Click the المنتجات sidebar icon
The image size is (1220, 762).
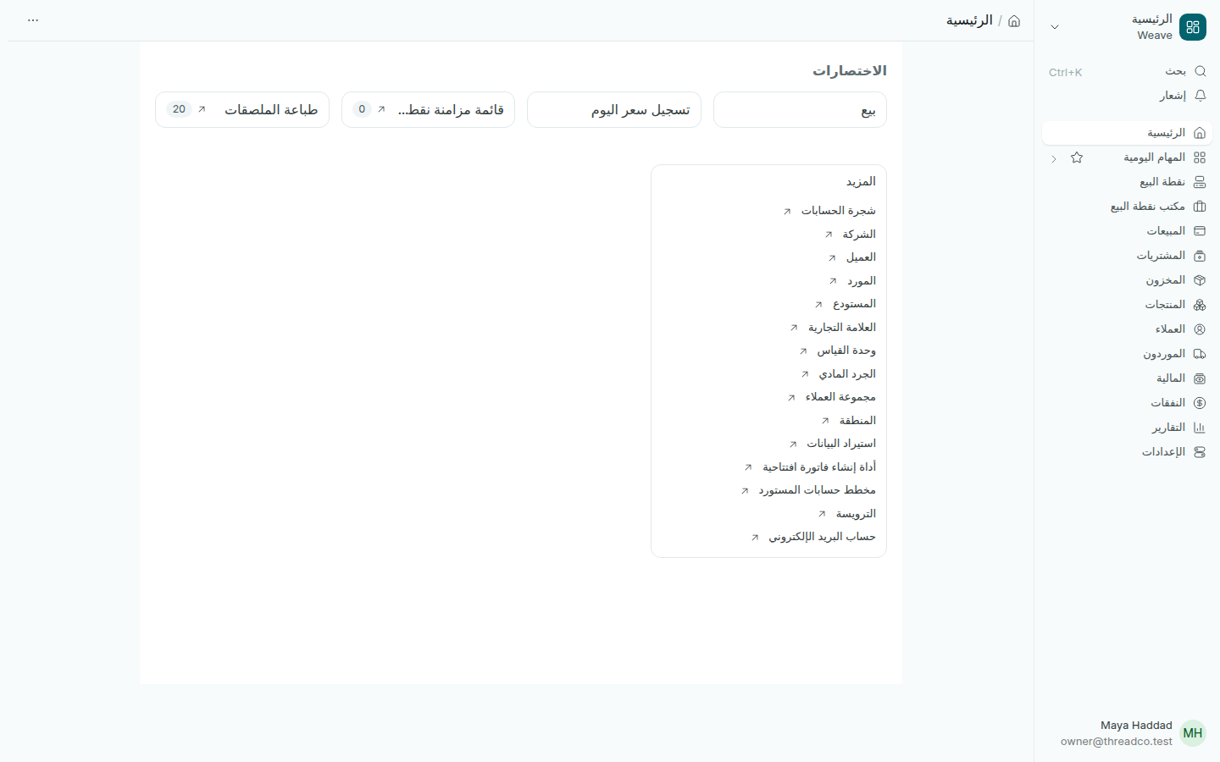pos(1200,305)
